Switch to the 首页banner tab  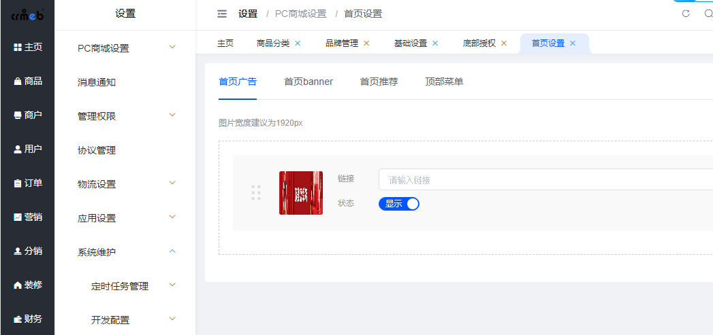(x=308, y=82)
